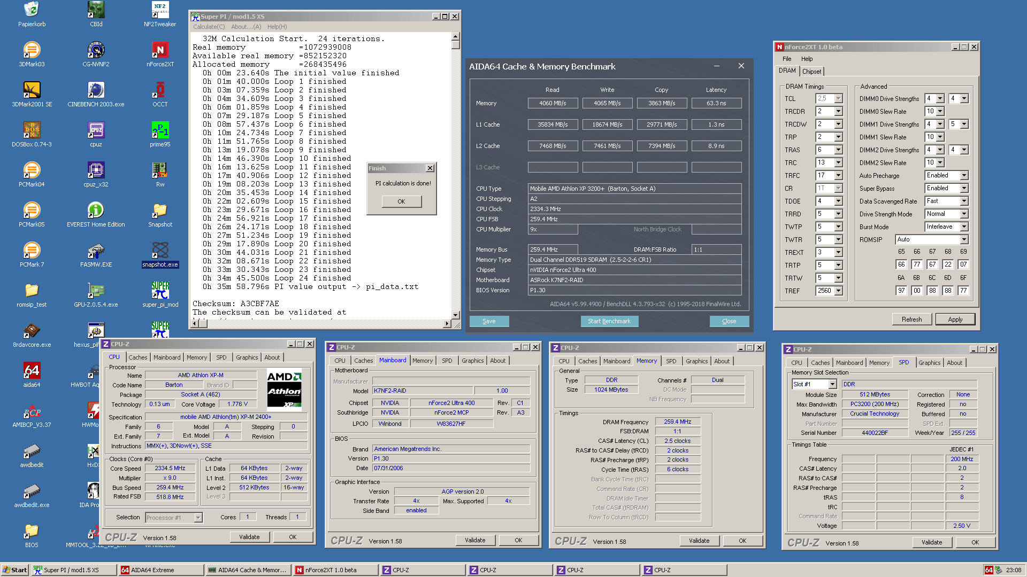
Task: Open DOSBox 0.74-3 desktop icon
Action: pyautogui.click(x=32, y=134)
